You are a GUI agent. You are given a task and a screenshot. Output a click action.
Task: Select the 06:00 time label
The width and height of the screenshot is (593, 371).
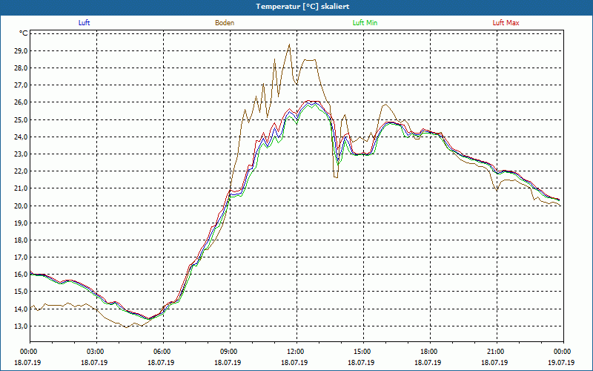pyautogui.click(x=163, y=352)
